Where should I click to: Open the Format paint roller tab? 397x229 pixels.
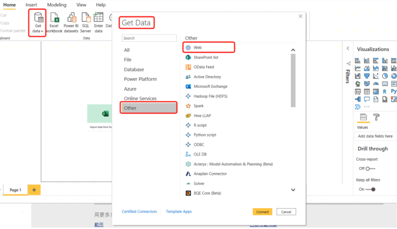click(x=377, y=117)
